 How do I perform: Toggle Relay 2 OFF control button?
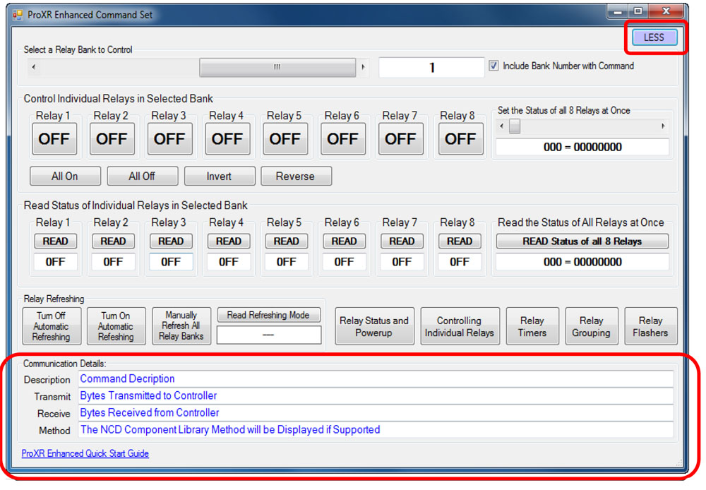click(x=112, y=138)
